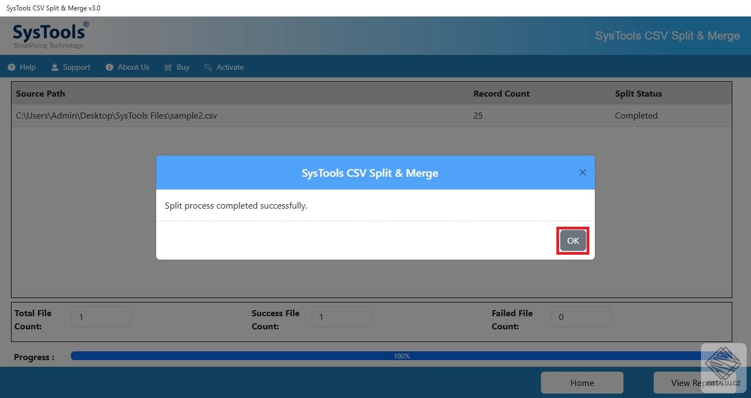Click the Record Count column header
The height and width of the screenshot is (398, 751).
click(x=501, y=93)
